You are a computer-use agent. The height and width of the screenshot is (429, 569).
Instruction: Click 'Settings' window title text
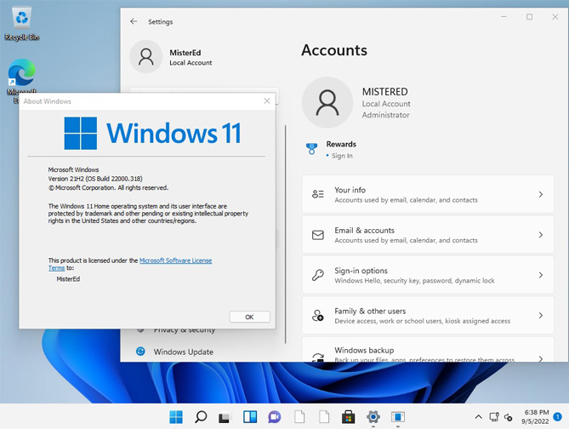tap(161, 22)
